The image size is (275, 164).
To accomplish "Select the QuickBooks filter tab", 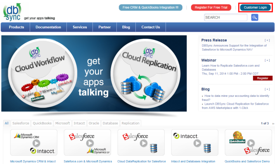I will [x=42, y=123].
